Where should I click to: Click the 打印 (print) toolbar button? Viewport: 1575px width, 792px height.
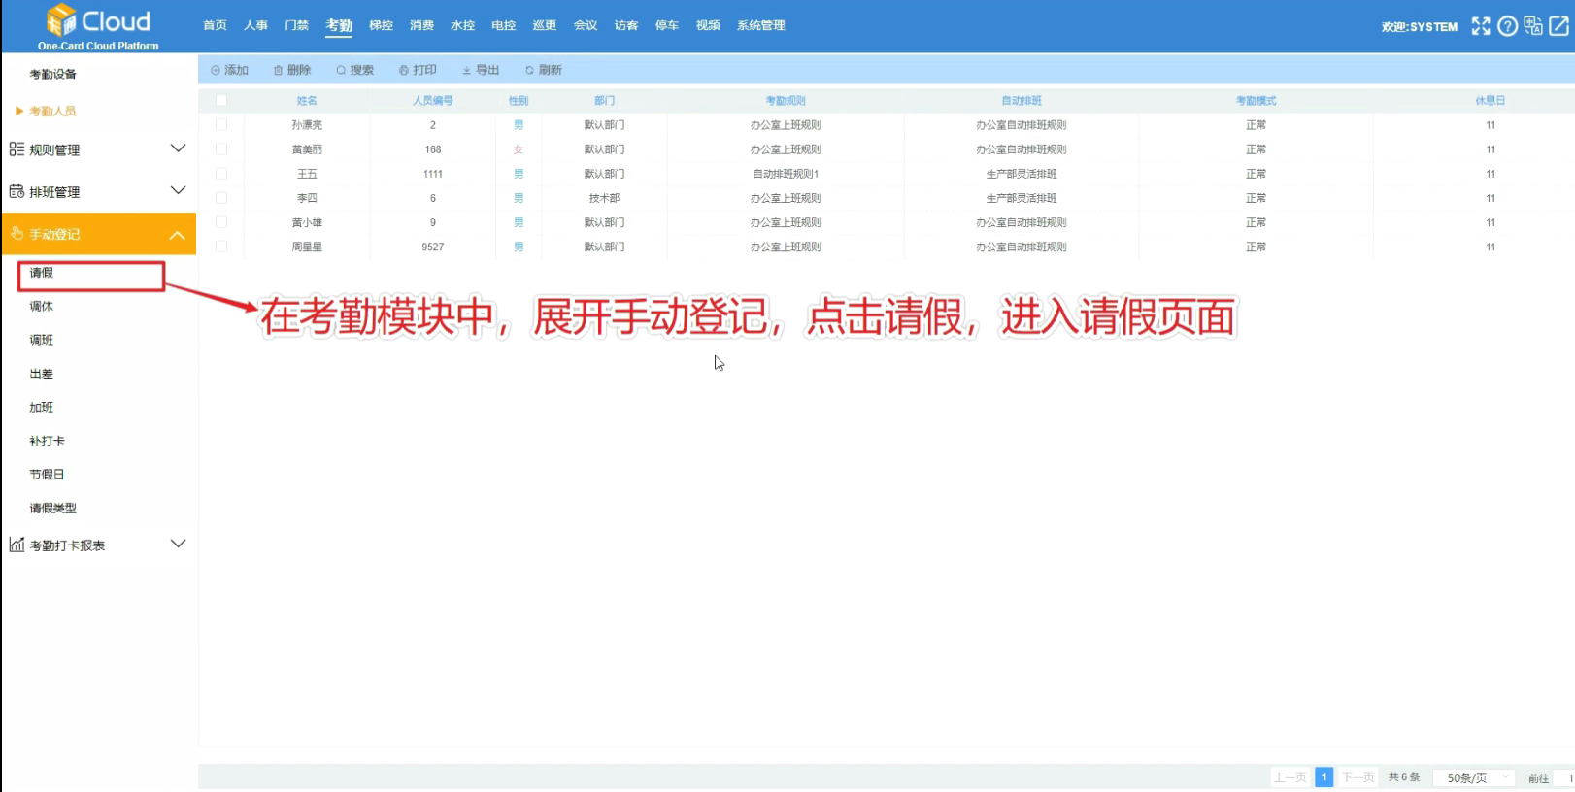[x=419, y=70]
